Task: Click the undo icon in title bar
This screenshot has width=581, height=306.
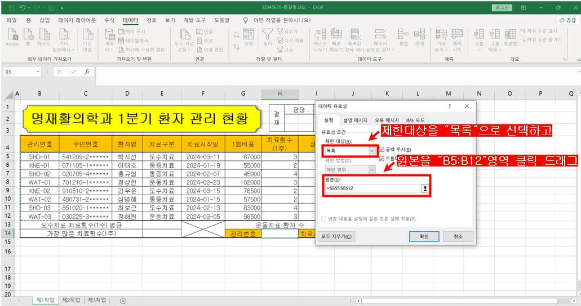Action: click(23, 7)
